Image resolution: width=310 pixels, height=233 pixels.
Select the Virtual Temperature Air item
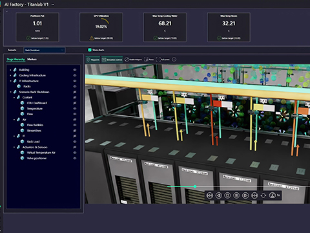41,153
